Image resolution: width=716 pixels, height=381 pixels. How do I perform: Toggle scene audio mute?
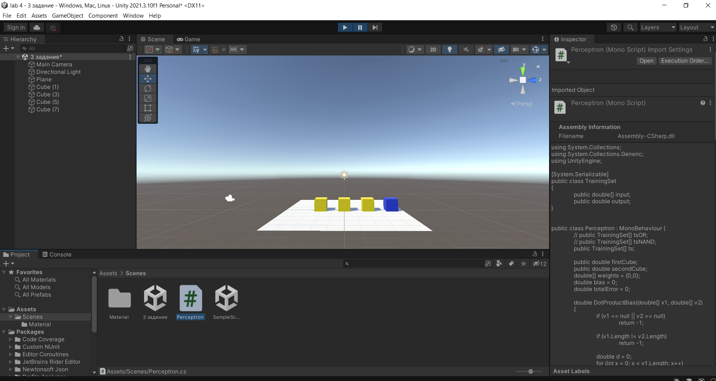point(466,49)
